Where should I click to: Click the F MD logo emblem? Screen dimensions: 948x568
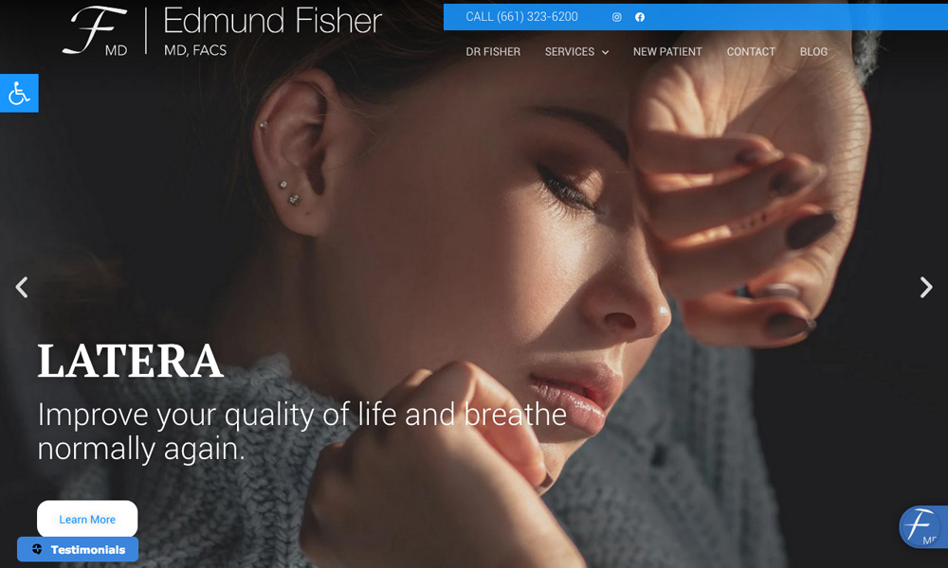[95, 31]
